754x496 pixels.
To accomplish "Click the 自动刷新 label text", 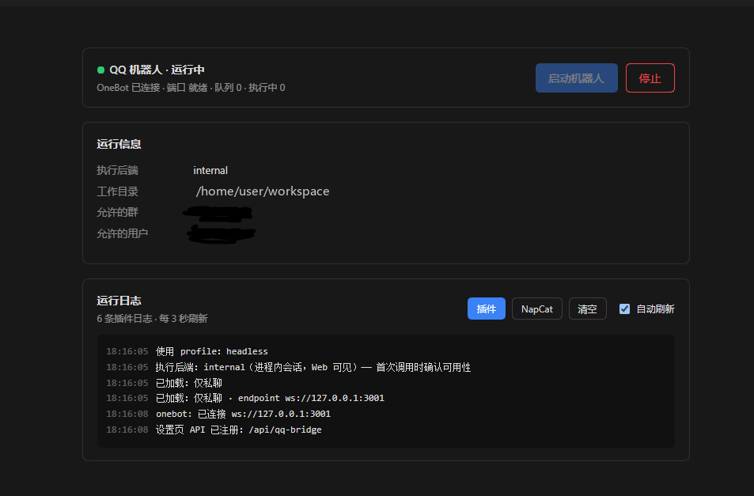I will click(655, 309).
